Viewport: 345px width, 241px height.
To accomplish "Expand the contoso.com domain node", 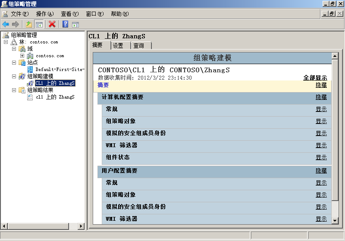I will click(x=22, y=56).
